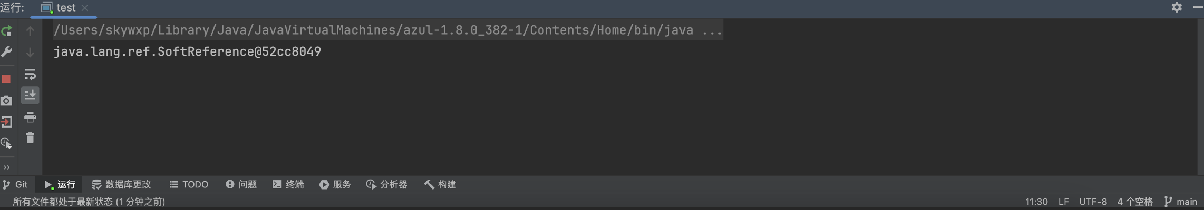This screenshot has width=1204, height=210.
Task: Open the 构建 build tool window
Action: click(x=440, y=184)
